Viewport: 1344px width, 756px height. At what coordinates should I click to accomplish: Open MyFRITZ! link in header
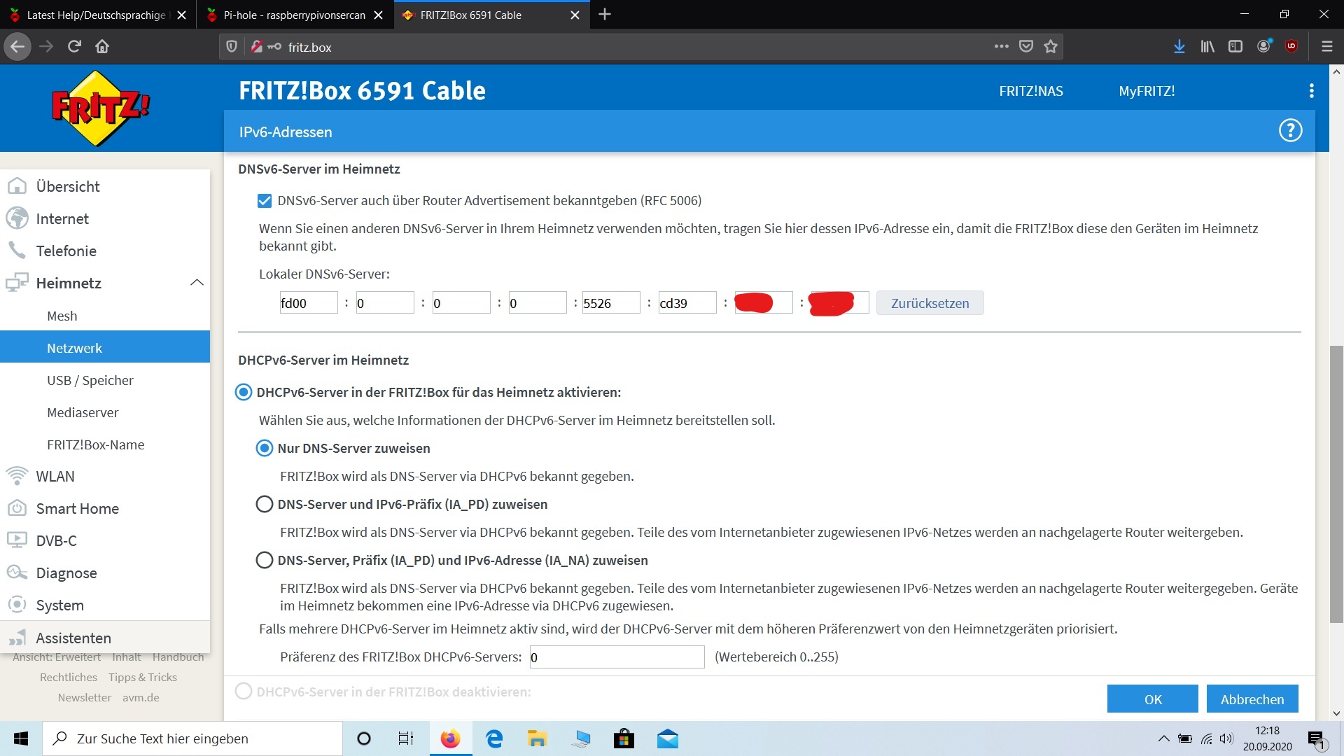pos(1147,91)
